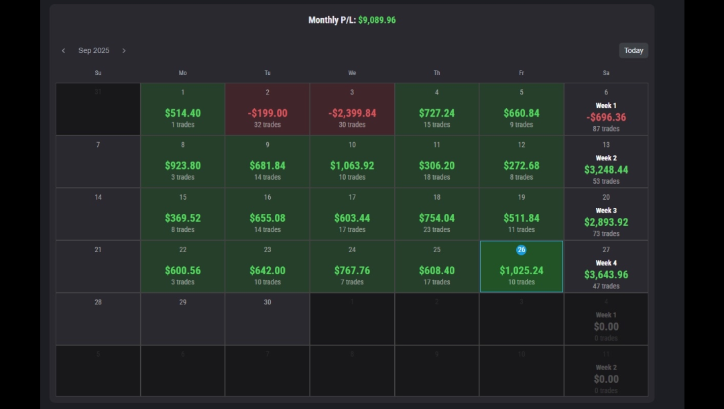Image resolution: width=724 pixels, height=409 pixels.
Task: Select September 19 with $511.84
Action: tap(522, 214)
